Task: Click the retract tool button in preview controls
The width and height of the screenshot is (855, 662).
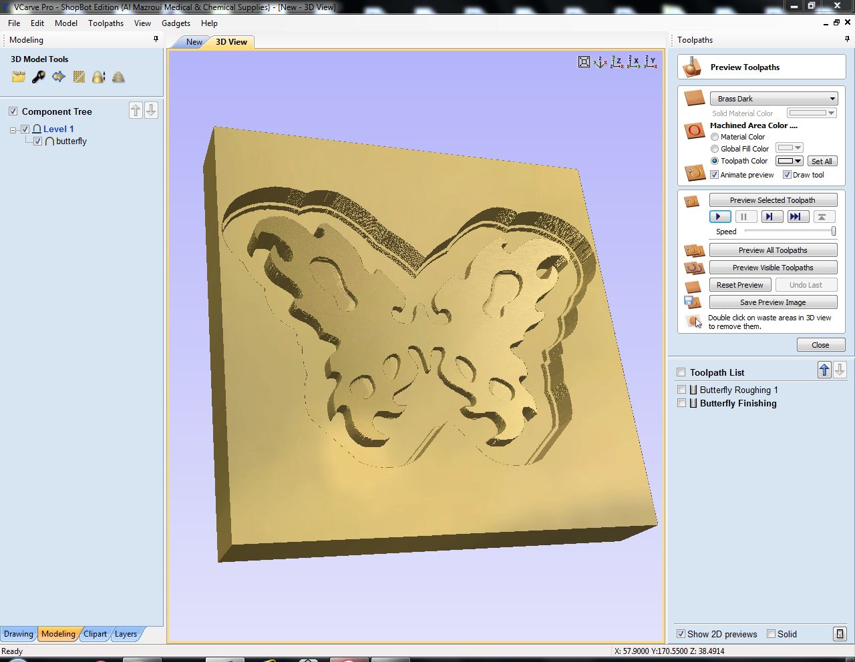Action: click(x=824, y=216)
